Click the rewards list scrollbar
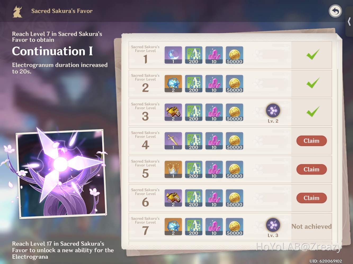Screen dimensions: 353x264 pos(338,55)
